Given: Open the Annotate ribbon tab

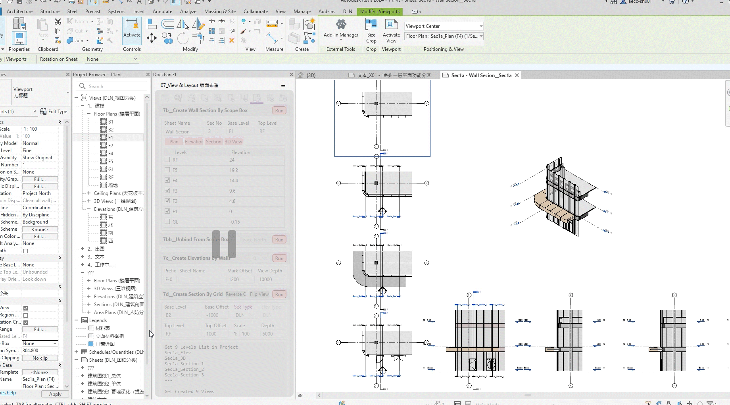Looking at the screenshot, I should click(x=162, y=12).
